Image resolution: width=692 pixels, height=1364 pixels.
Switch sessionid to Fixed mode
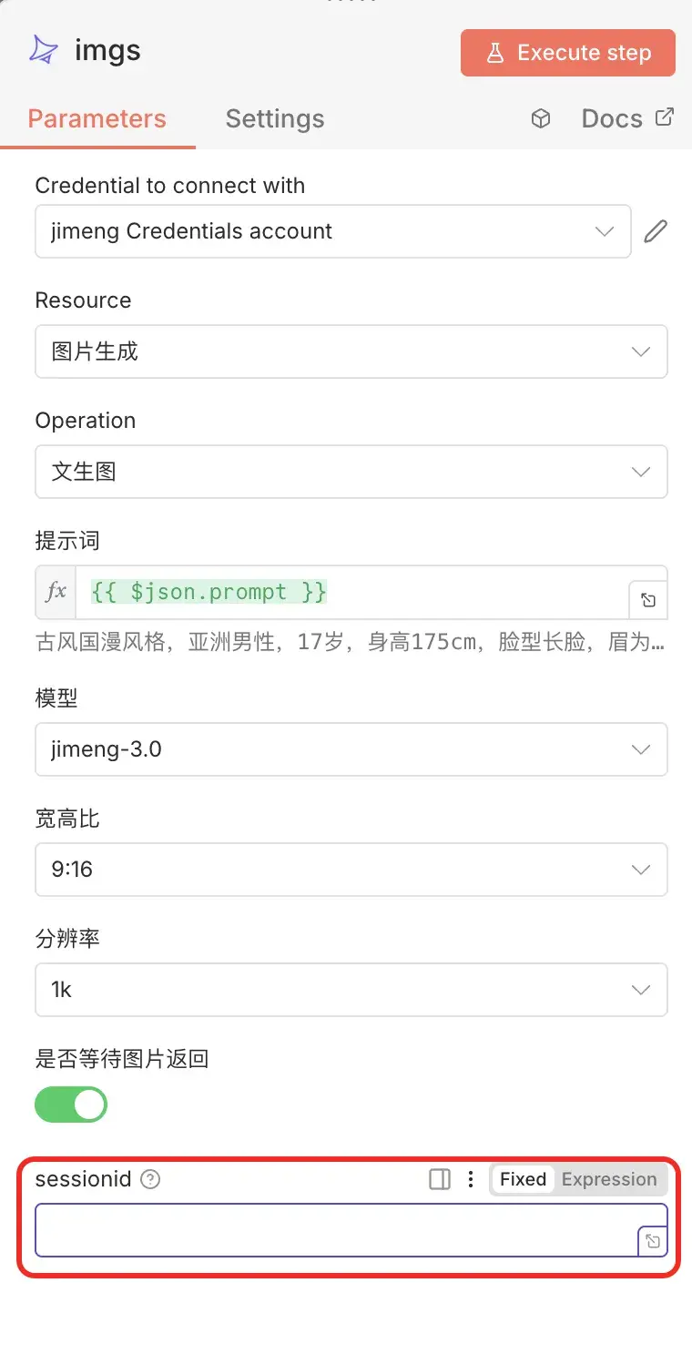point(523,1179)
